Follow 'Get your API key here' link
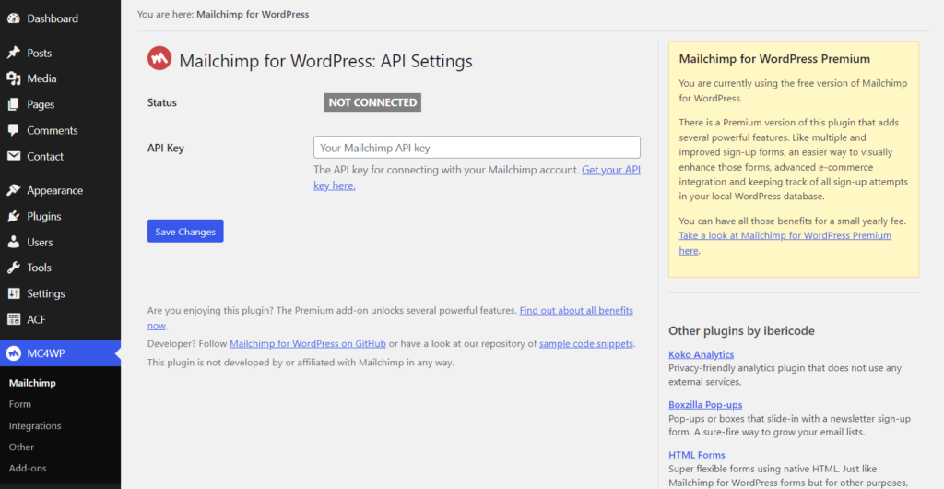Viewport: 944px width, 489px height. point(477,178)
